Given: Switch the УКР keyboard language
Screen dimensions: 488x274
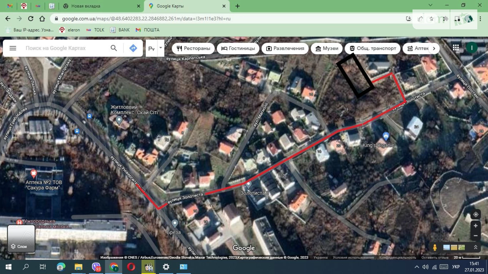Looking at the screenshot, I should click(456, 267).
